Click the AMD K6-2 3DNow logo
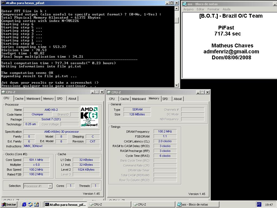This screenshot has height=208, width=277. coord(89,116)
